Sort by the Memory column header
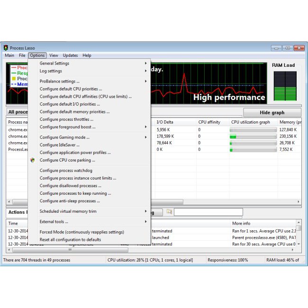 pyautogui.click(x=290, y=122)
